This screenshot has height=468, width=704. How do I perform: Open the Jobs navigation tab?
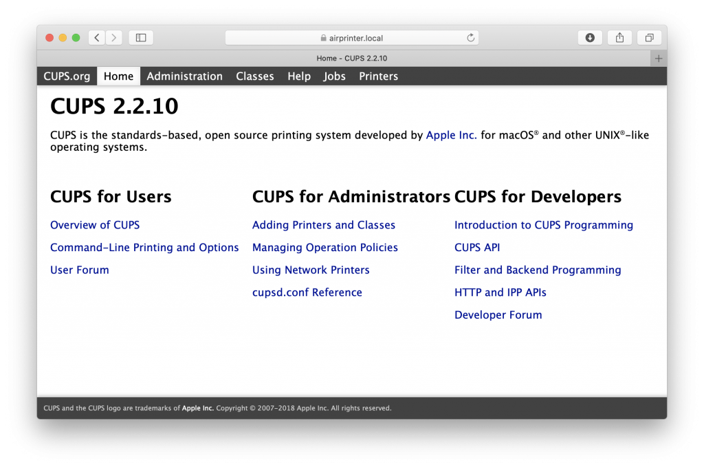(335, 76)
